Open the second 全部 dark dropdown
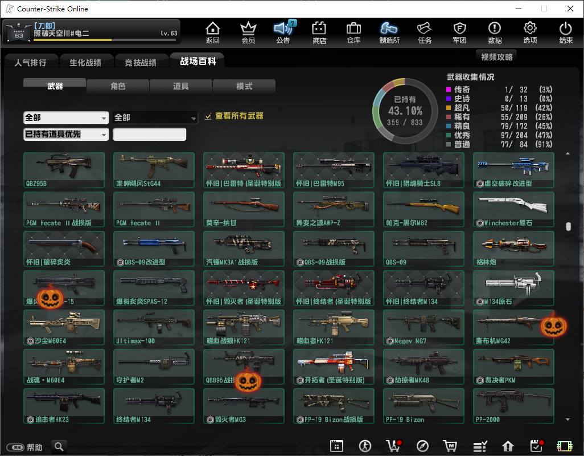584x456 pixels. click(155, 118)
